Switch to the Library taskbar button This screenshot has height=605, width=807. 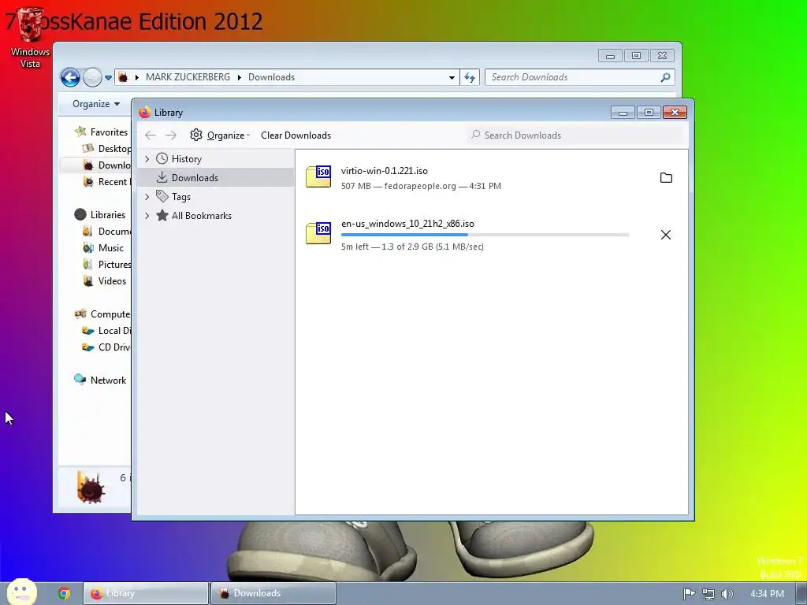[146, 593]
